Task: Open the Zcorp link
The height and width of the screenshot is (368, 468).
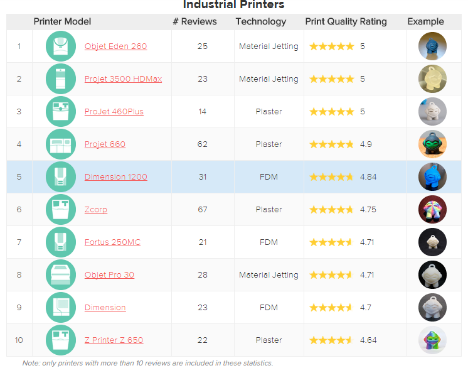Action: (x=96, y=209)
